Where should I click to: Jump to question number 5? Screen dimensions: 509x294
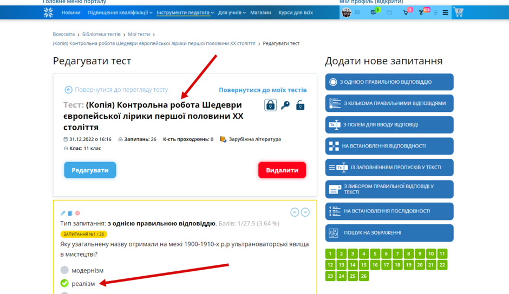tap(375, 254)
